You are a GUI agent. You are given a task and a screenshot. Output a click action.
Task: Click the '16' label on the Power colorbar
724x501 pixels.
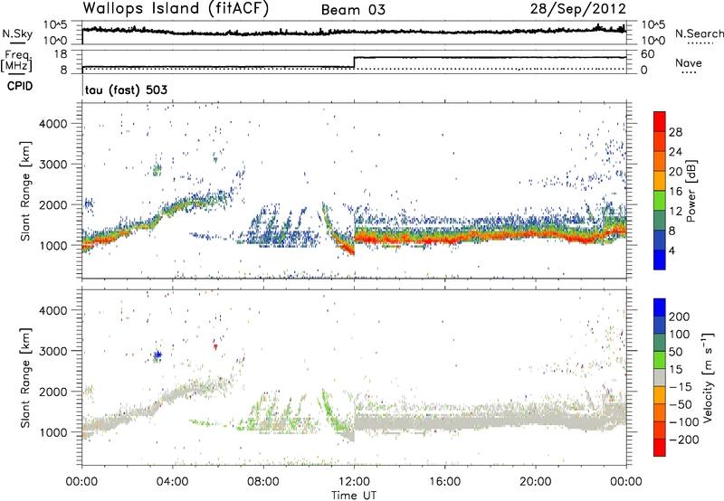point(675,192)
